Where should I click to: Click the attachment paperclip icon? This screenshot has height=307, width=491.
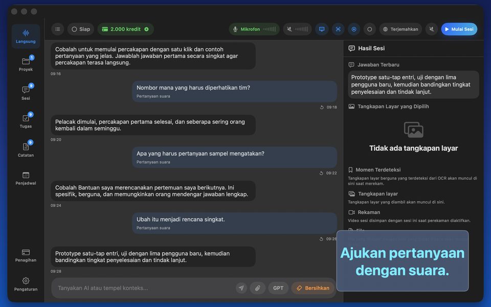pyautogui.click(x=257, y=288)
